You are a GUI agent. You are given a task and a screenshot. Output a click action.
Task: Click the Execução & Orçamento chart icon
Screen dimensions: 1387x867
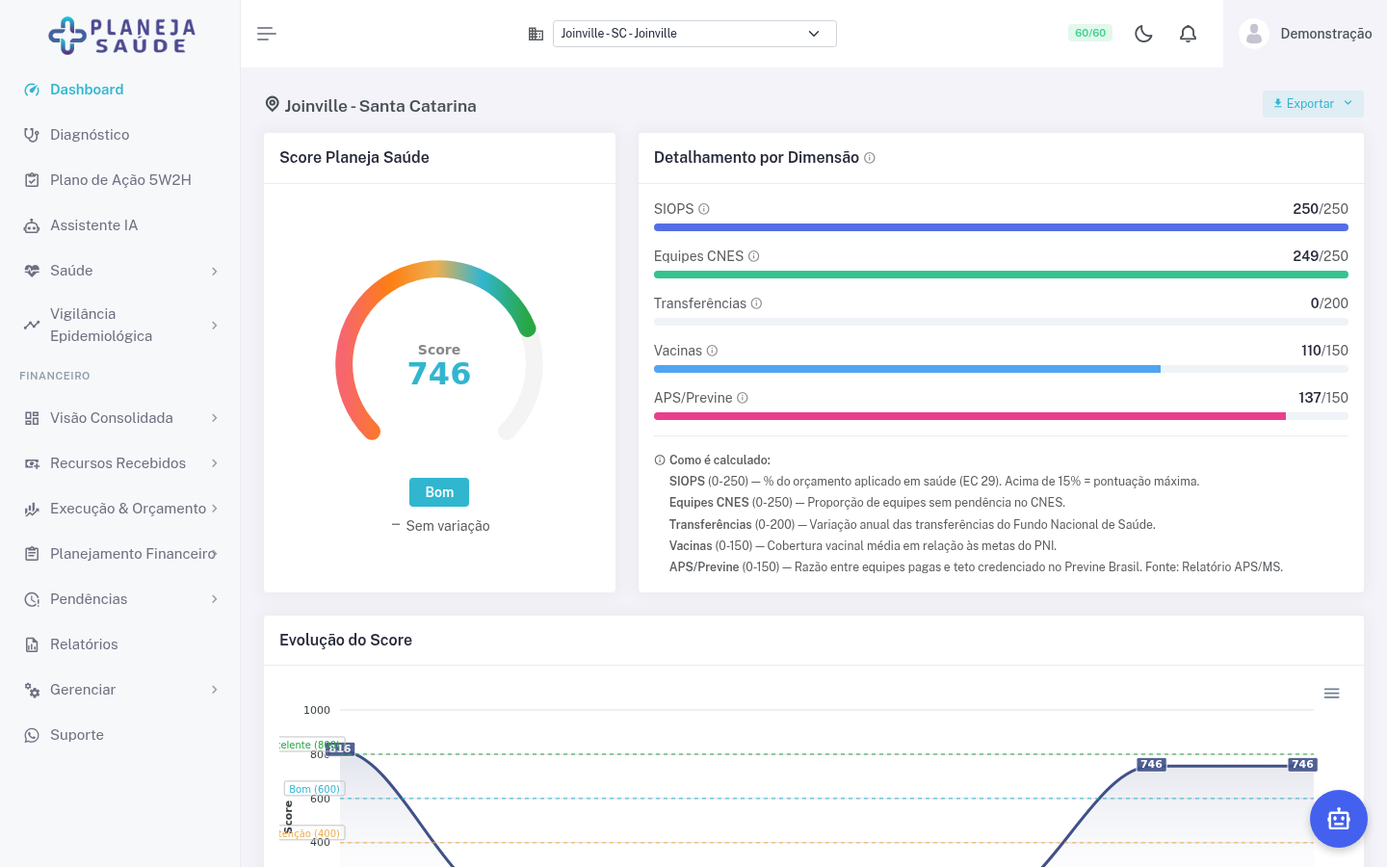[32, 509]
